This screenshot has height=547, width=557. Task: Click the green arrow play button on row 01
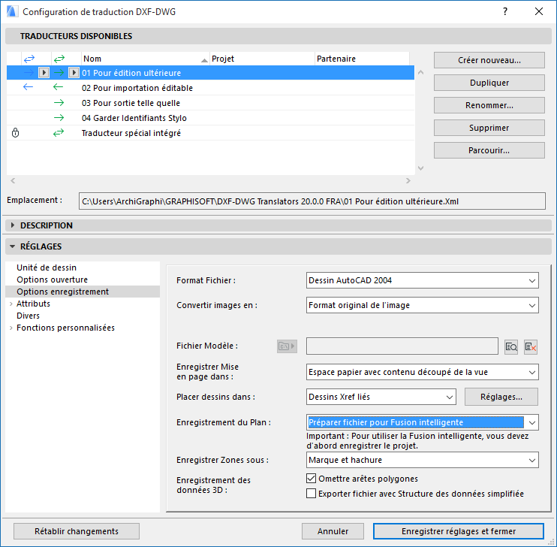74,73
